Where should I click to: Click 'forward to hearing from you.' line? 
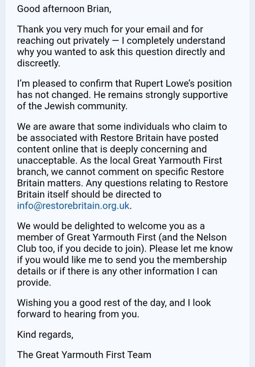pos(78,314)
